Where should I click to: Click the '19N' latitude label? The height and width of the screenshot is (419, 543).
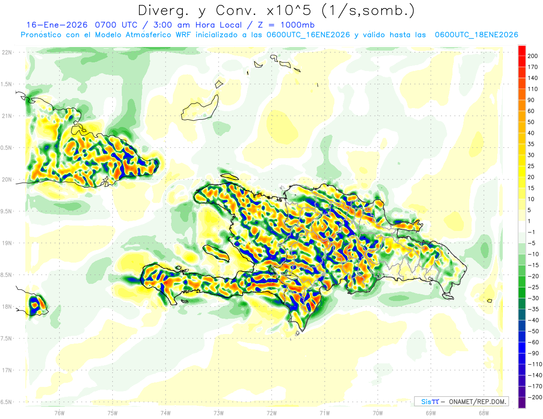pos(6,243)
